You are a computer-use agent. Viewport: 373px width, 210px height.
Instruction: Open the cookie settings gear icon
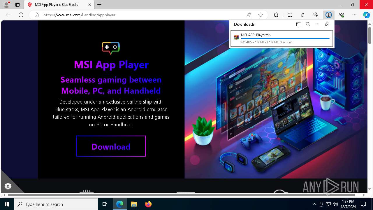point(8,186)
